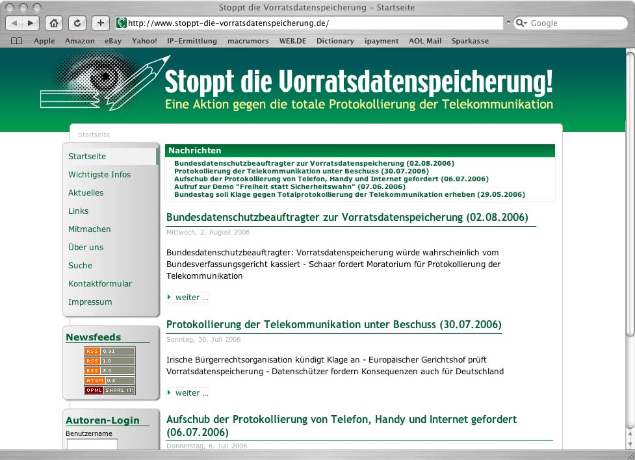Open Kontaktformular in the sidebar

click(100, 284)
